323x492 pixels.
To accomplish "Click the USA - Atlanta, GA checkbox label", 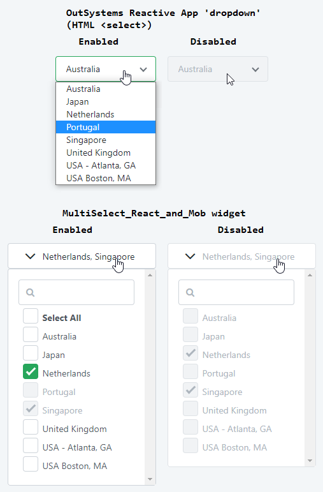I will point(77,447).
